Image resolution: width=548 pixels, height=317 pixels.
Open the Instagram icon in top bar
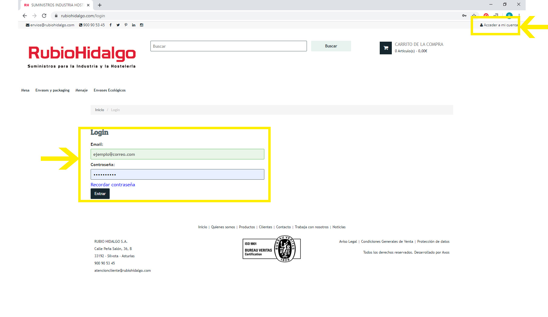point(142,25)
